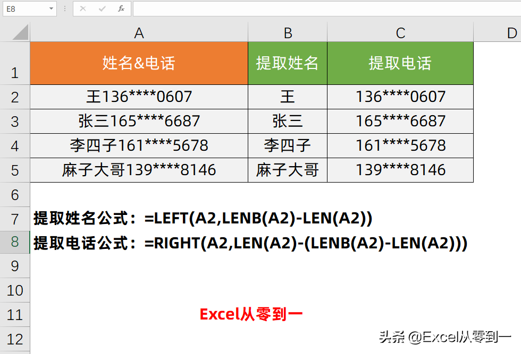Screen dimensions: 521x354
Task: Open the Name Box dropdown arrow
Action: click(51, 8)
